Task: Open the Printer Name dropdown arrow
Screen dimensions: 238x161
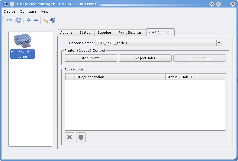Action: (219, 43)
